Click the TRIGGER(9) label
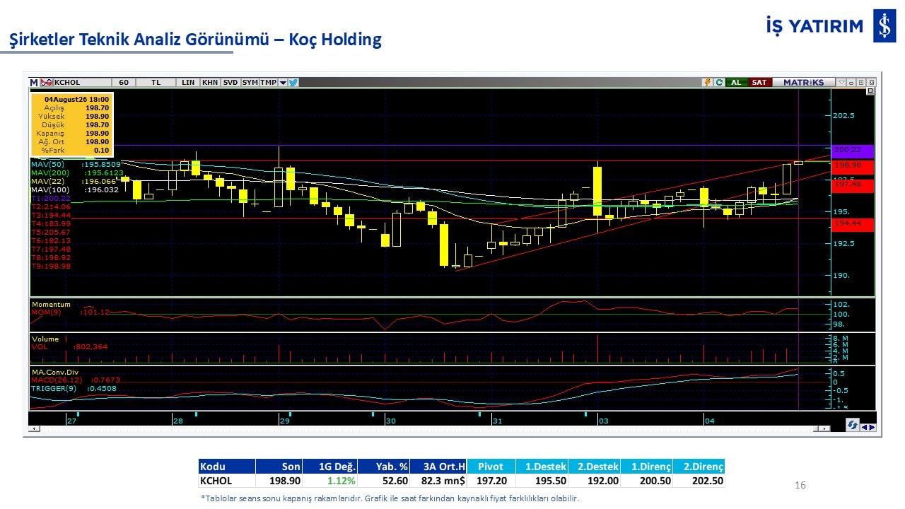 tap(54, 389)
